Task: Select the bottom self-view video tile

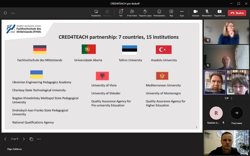Action: pyautogui.click(x=226, y=143)
